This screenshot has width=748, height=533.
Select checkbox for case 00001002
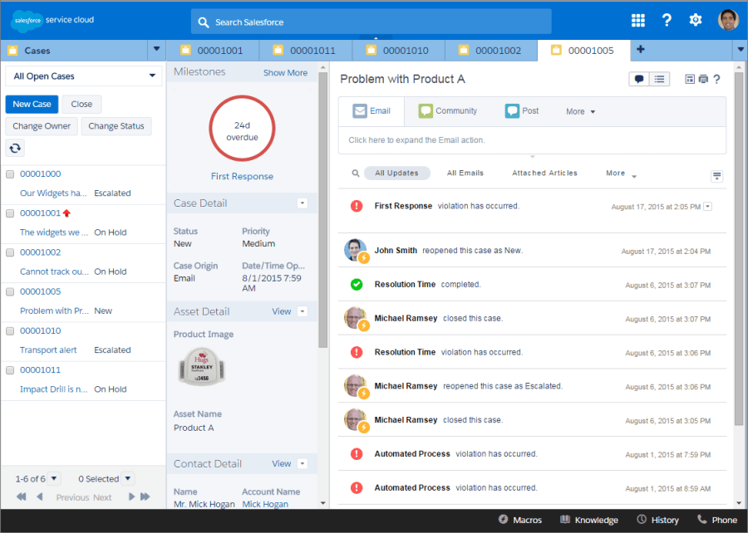pos(10,252)
